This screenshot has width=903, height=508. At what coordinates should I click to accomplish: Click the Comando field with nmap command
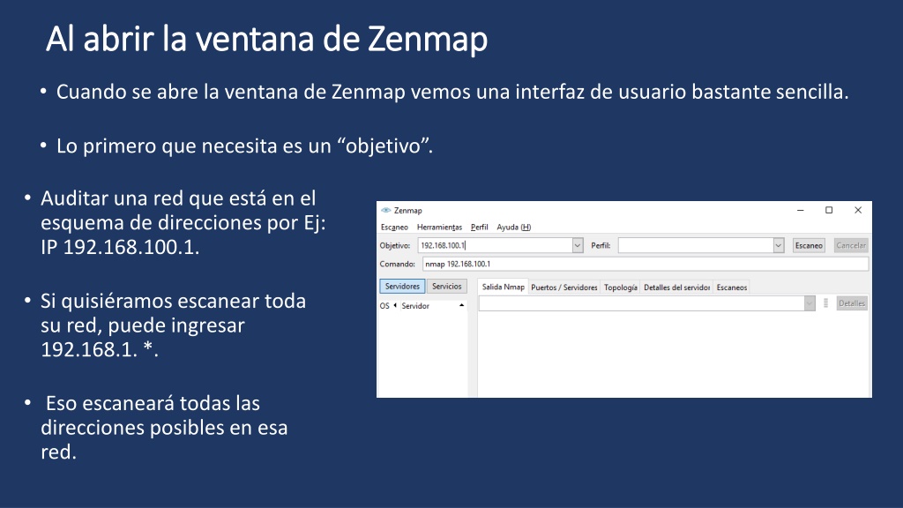645,264
